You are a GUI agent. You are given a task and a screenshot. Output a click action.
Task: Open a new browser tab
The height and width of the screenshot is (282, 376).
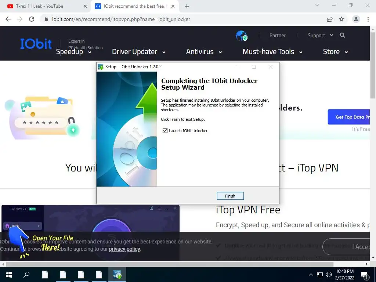(x=187, y=6)
